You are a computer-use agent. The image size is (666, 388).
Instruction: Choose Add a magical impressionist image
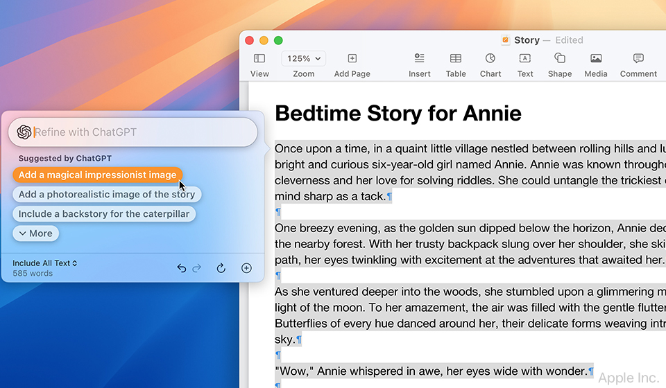pos(98,175)
